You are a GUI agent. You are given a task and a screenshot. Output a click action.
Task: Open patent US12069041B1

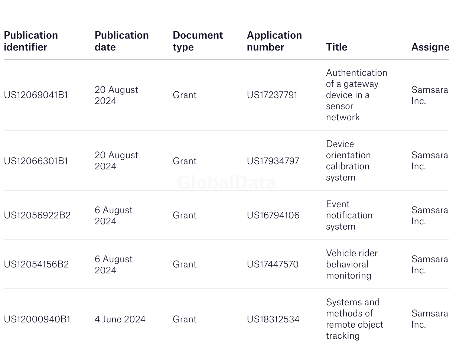pos(36,95)
